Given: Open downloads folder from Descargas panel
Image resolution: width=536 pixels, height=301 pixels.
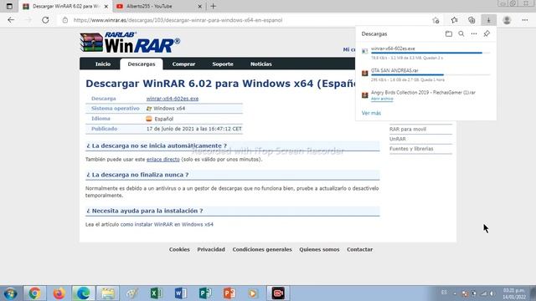Looking at the screenshot, I should (449, 33).
